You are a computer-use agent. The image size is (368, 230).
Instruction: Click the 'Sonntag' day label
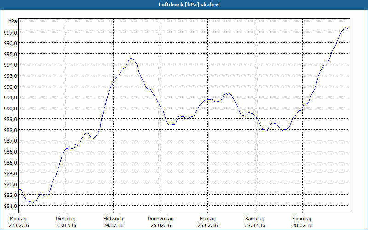302,219
